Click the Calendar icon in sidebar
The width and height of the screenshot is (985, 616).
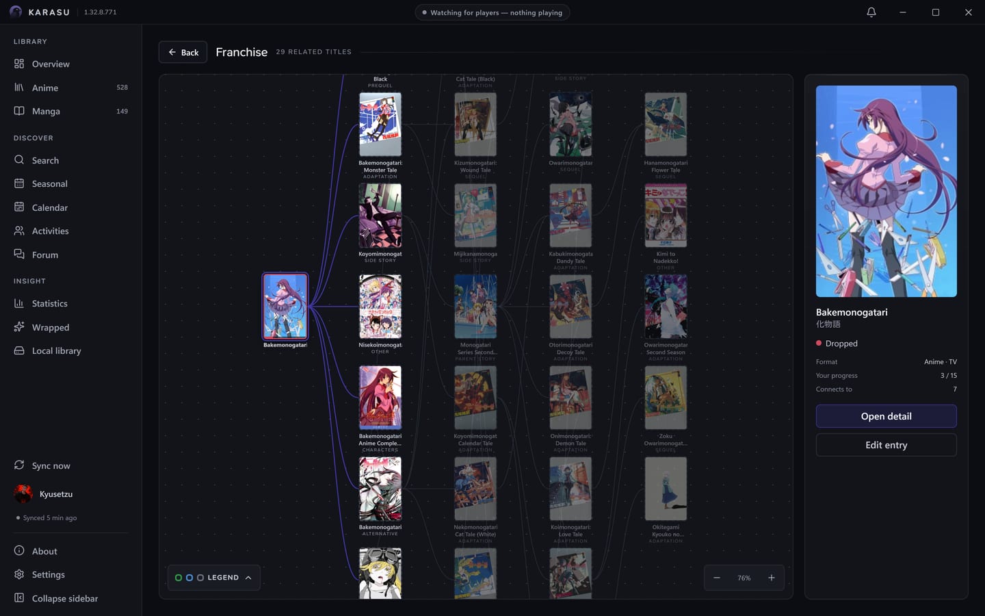coord(19,207)
